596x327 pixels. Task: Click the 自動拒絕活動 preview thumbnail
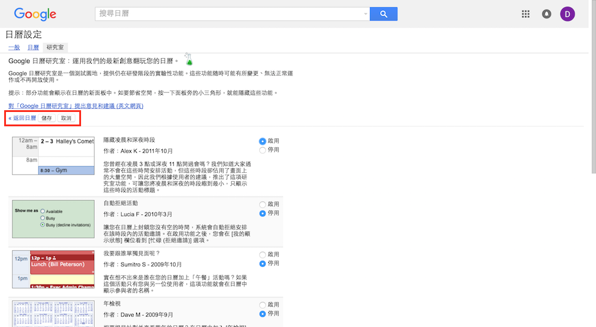pos(54,219)
